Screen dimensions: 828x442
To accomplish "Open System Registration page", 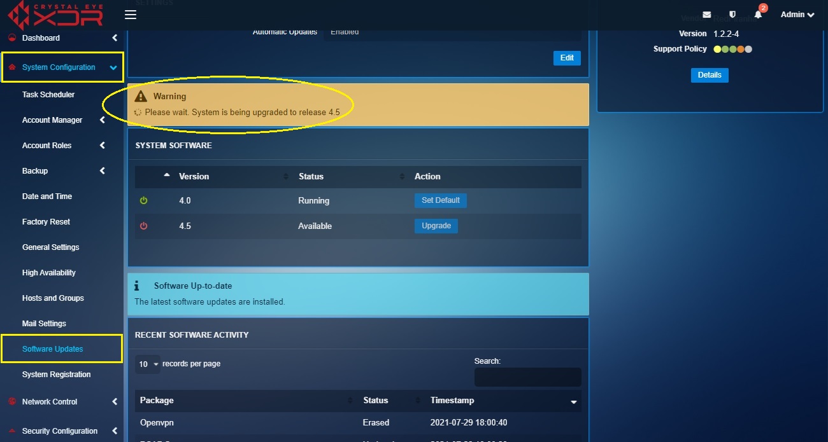I will coord(57,375).
